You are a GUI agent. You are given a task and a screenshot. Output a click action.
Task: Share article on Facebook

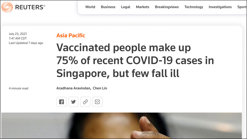61,102
